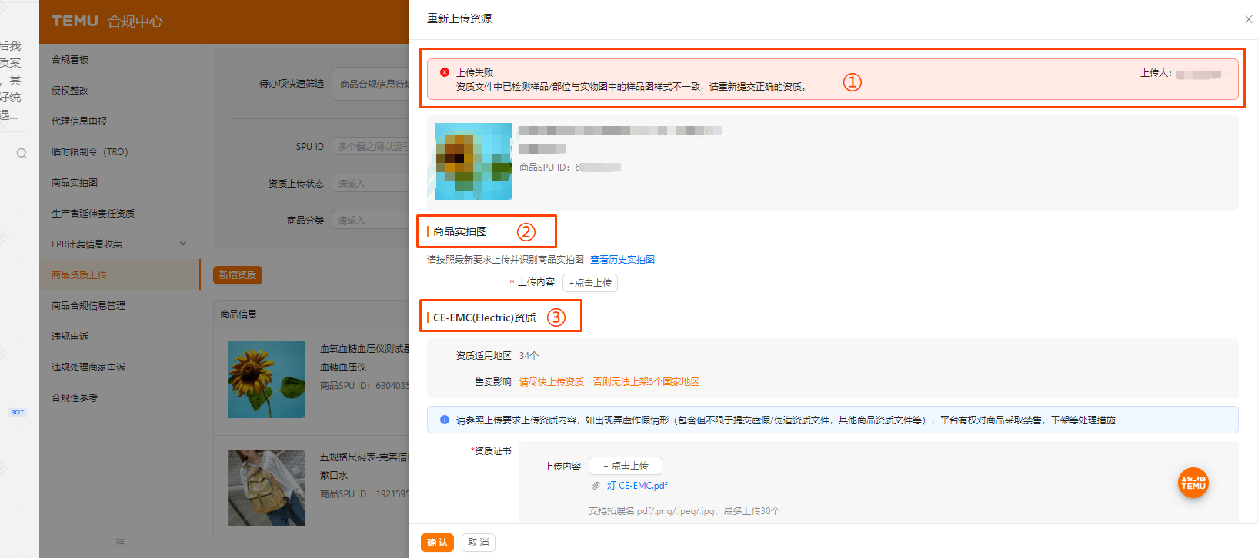The height and width of the screenshot is (558, 1258).
Task: Open 商品实拍图 sidebar menu item
Action: click(75, 183)
